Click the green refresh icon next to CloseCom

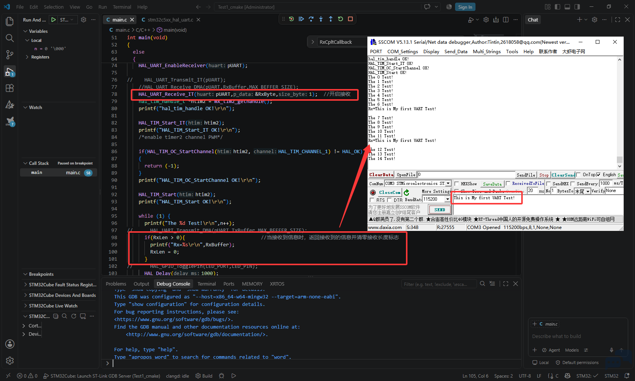(406, 192)
